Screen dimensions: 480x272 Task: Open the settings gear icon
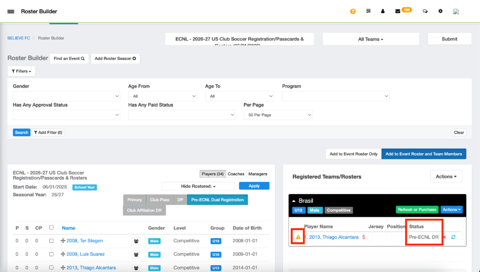(x=441, y=11)
